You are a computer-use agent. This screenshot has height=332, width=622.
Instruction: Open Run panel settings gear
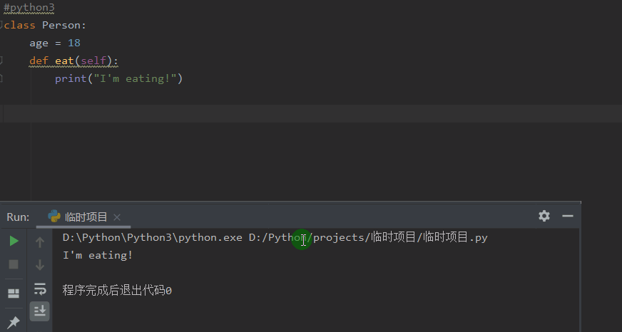click(x=544, y=216)
